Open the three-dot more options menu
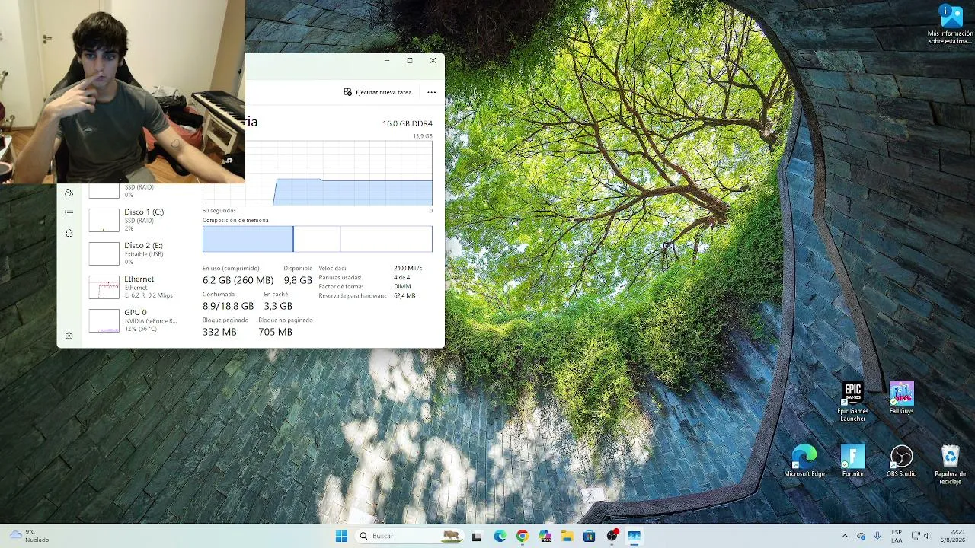This screenshot has width=975, height=548. click(431, 92)
